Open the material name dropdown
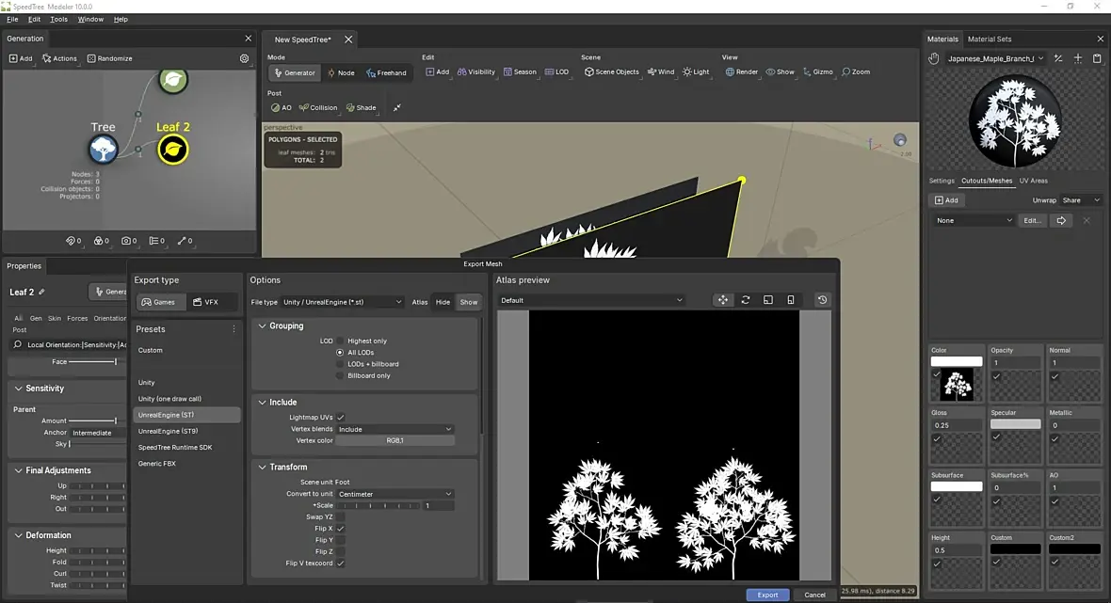This screenshot has width=1111, height=603. coord(996,58)
